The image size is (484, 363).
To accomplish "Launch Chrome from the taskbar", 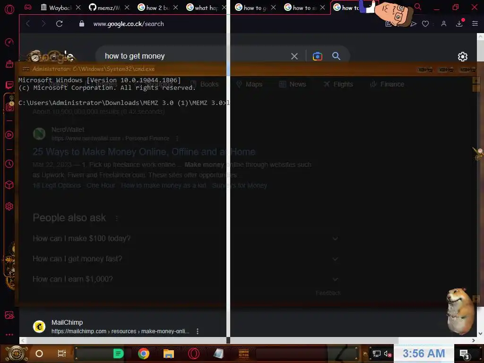I will [x=144, y=354].
